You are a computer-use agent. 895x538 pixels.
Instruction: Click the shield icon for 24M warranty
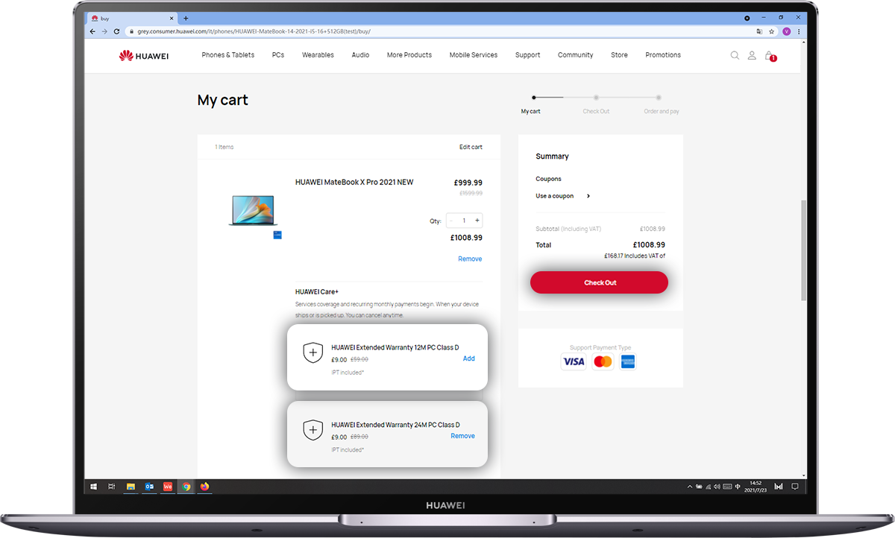(313, 430)
